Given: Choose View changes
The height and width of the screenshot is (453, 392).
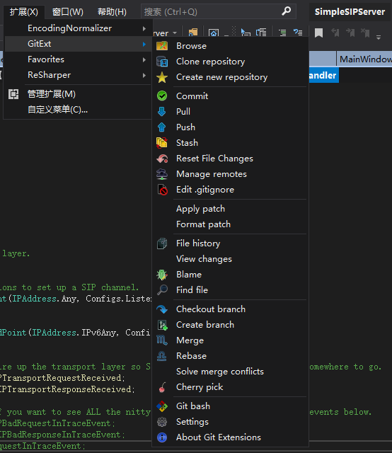Looking at the screenshot, I should point(230,259).
